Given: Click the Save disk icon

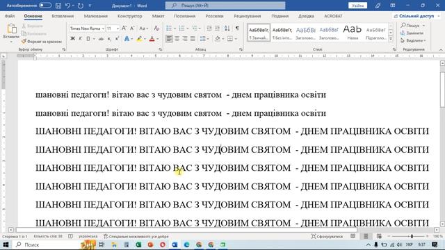Looking at the screenshot, I should pos(58,6).
